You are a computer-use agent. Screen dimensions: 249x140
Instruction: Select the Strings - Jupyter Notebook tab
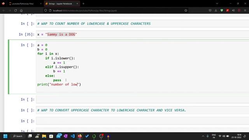coord(60,3)
